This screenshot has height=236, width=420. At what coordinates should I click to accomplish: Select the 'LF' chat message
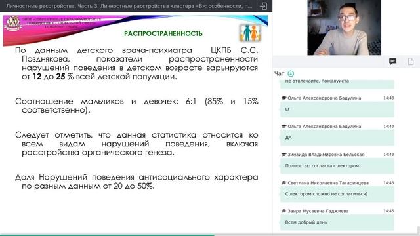coord(337,109)
